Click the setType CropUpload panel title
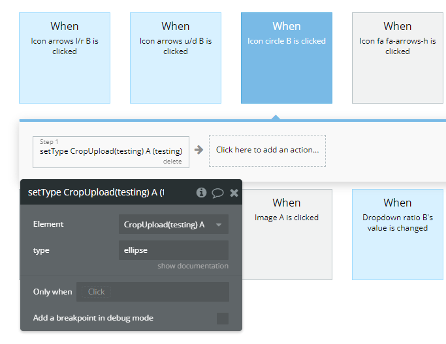The width and height of the screenshot is (446, 344). tap(96, 192)
